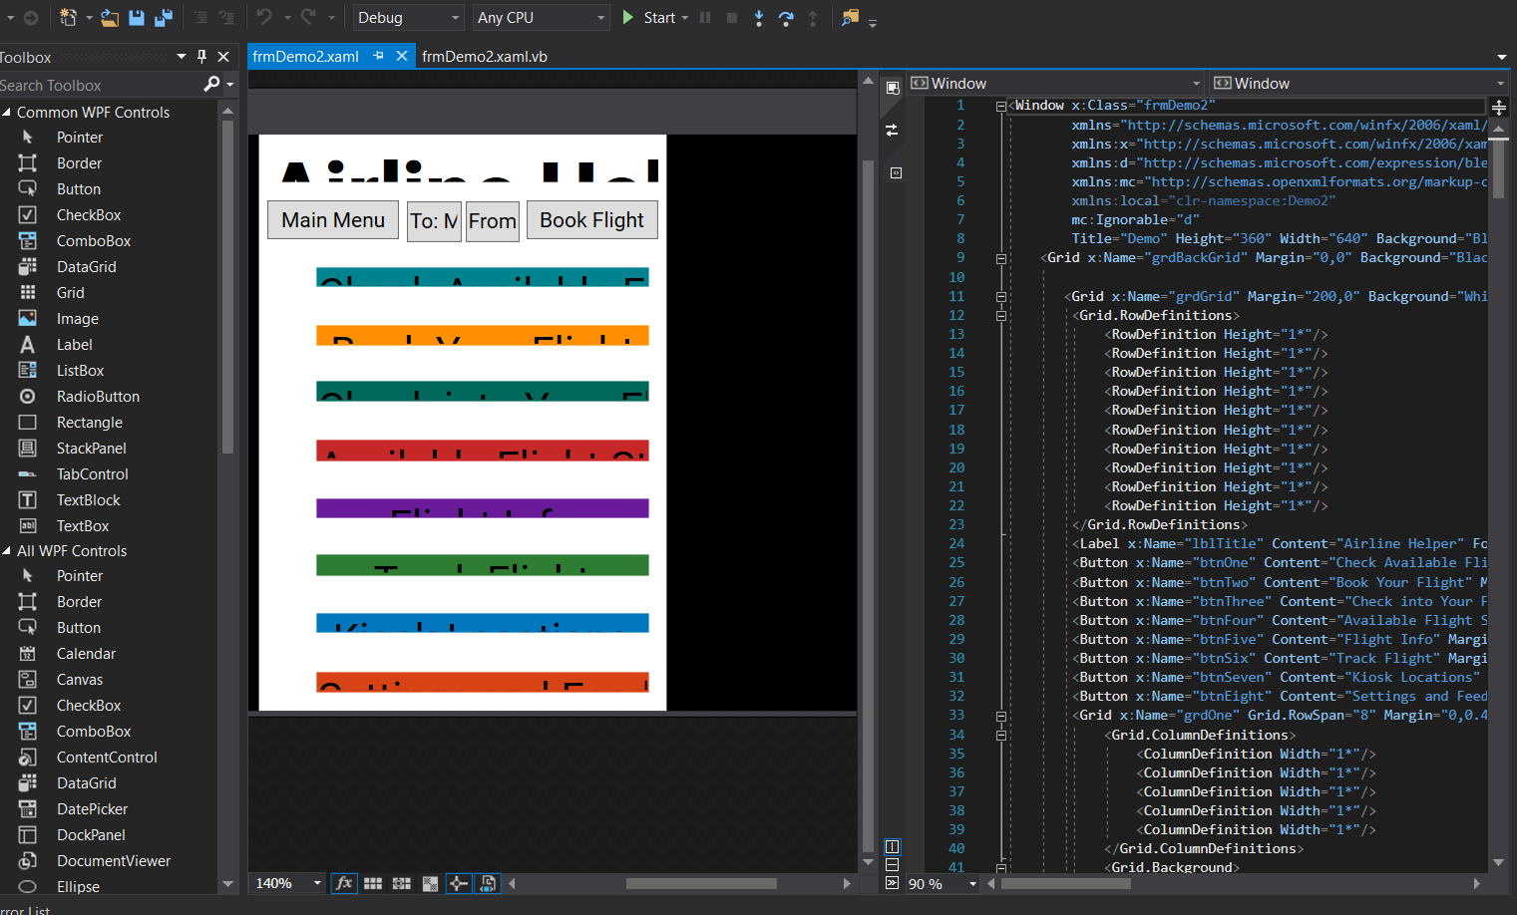Viewport: 1517px width, 915px height.
Task: Click the Search Toolbox input field
Action: [x=98, y=86]
